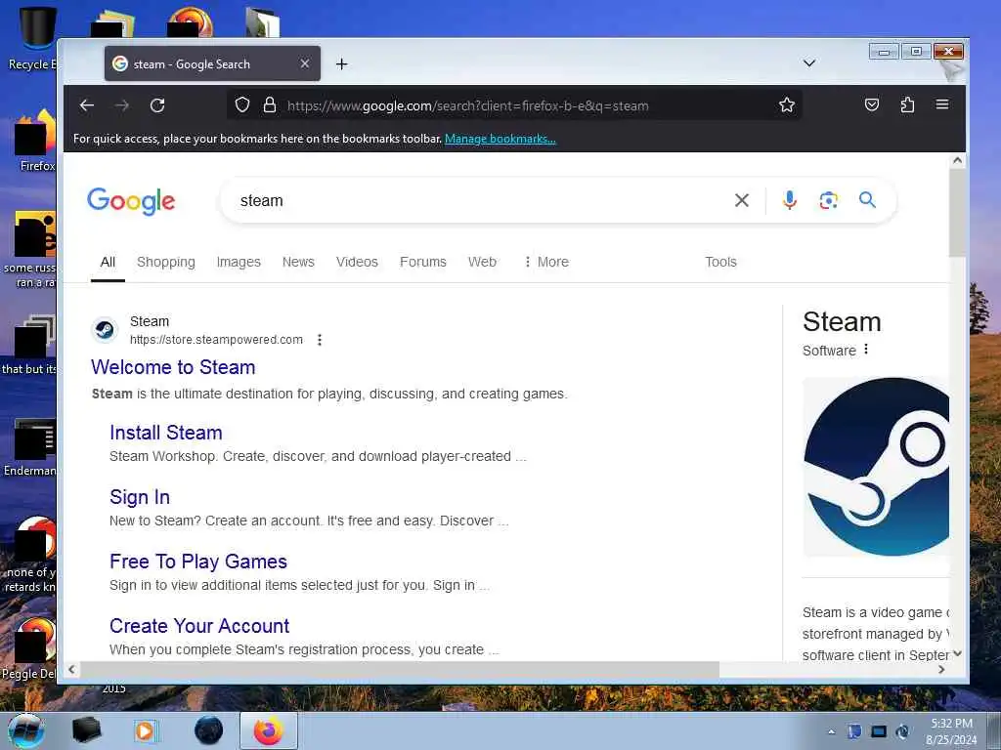The width and height of the screenshot is (1001, 750).
Task: Select the Peggle Deluxe desktop icon
Action: click(29, 649)
